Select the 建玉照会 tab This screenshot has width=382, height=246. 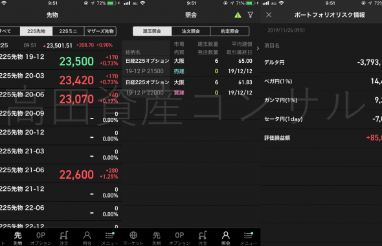click(x=152, y=31)
